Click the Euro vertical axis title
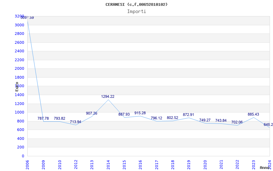The height and width of the screenshot is (171, 273). click(x=17, y=87)
